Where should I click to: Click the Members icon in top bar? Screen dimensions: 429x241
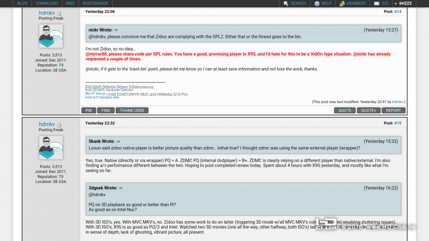tap(342, 3)
